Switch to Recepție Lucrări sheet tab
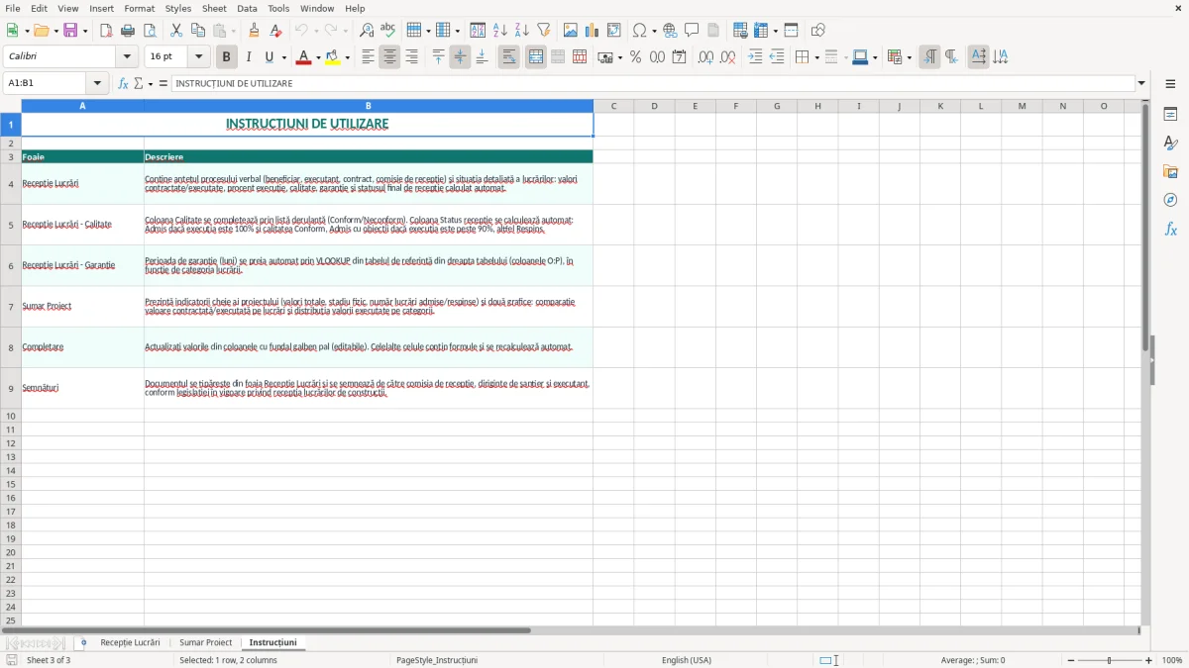This screenshot has width=1189, height=668. pyautogui.click(x=130, y=643)
